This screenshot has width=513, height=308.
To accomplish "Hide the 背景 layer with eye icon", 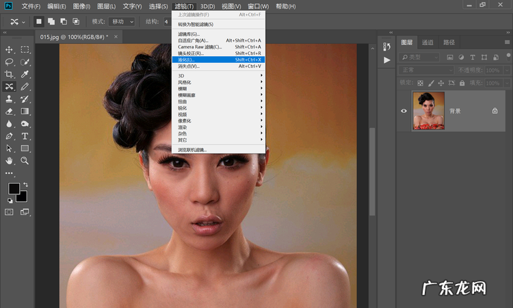I will 404,111.
